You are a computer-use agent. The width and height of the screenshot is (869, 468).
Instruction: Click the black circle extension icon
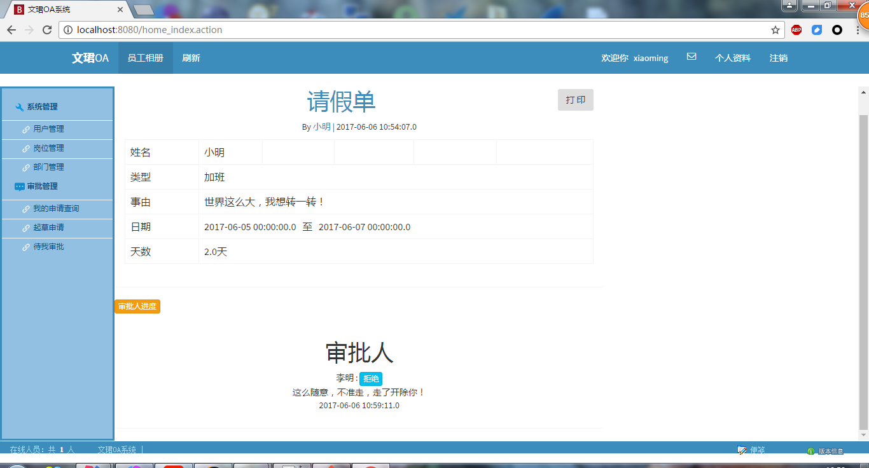click(x=837, y=30)
